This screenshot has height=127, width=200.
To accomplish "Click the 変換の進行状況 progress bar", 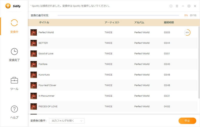I will 118,15.
